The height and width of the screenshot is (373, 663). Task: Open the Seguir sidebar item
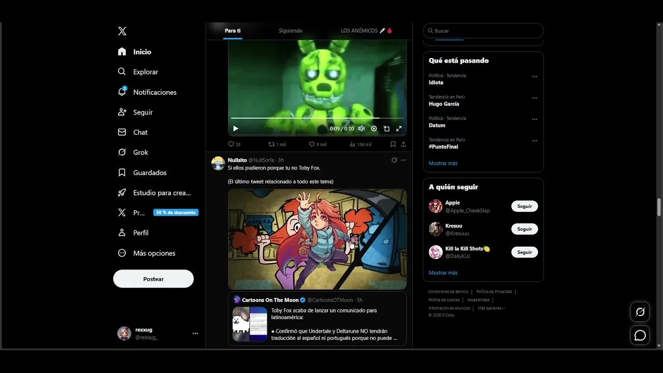point(135,112)
